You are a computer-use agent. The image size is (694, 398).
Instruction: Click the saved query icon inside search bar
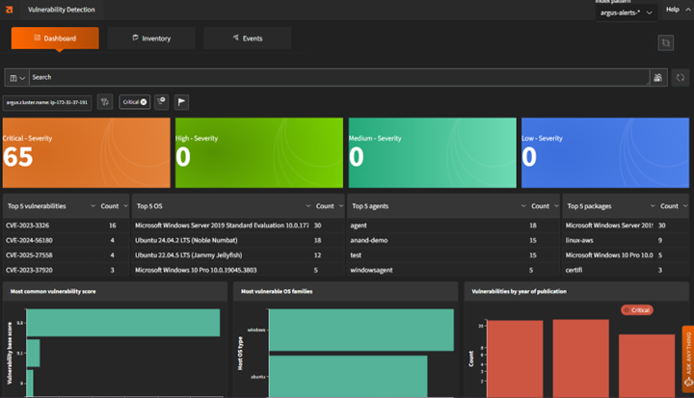[658, 77]
